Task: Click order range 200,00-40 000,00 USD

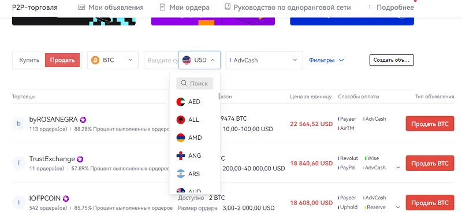Action: [254, 169]
